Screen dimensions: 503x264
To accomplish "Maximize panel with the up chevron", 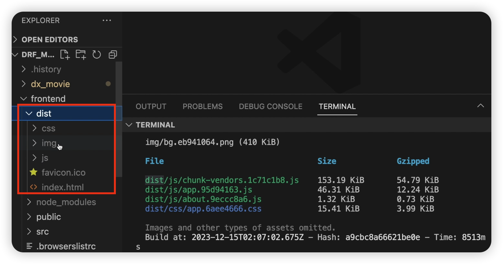I will 481,106.
